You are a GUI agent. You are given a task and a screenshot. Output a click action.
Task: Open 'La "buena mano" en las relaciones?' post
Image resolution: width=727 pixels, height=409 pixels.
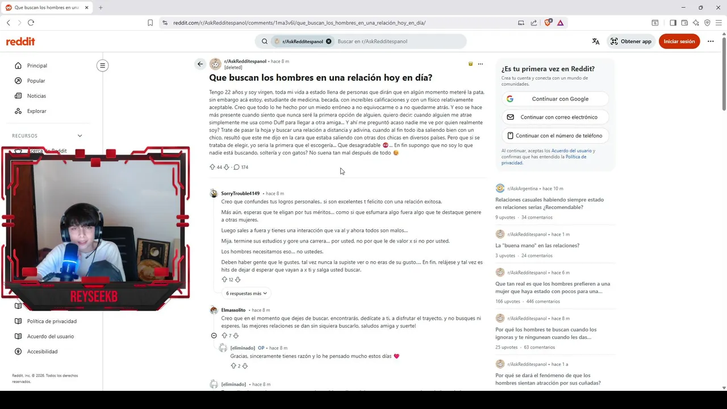click(537, 245)
